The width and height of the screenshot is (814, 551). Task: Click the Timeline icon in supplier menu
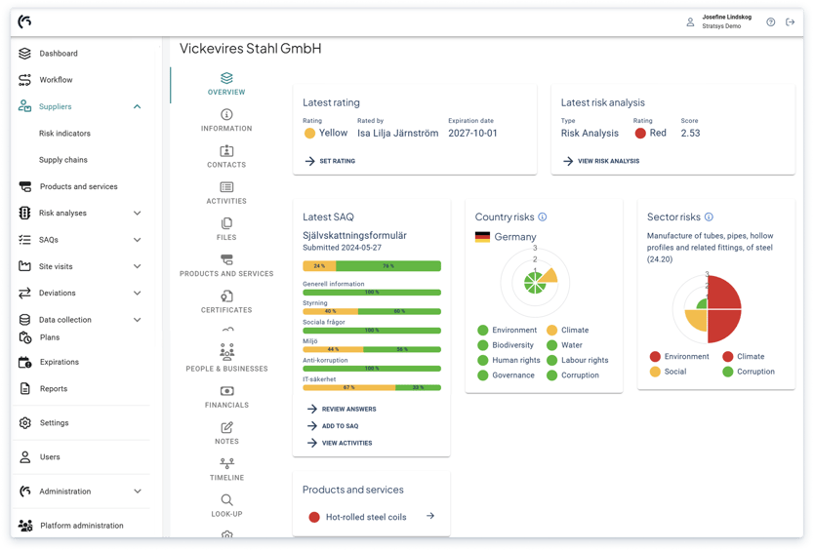click(226, 464)
